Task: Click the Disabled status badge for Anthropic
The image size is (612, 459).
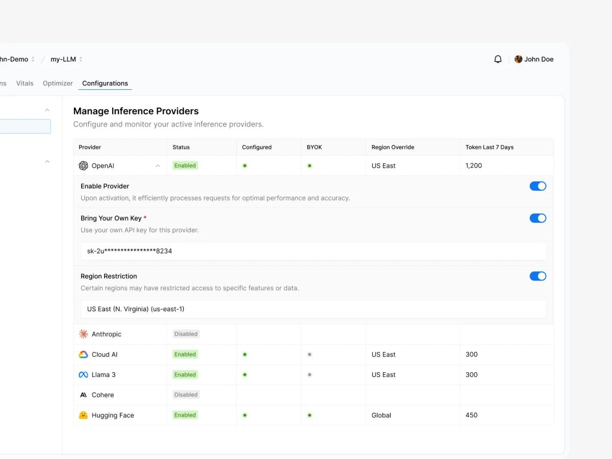Action: pyautogui.click(x=186, y=334)
